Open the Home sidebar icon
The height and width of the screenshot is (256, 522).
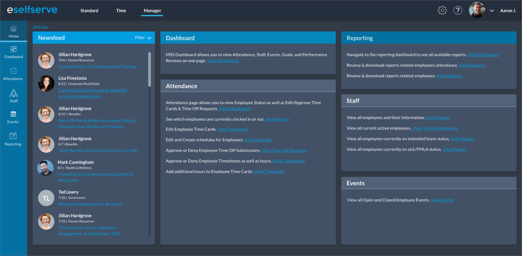tap(14, 28)
